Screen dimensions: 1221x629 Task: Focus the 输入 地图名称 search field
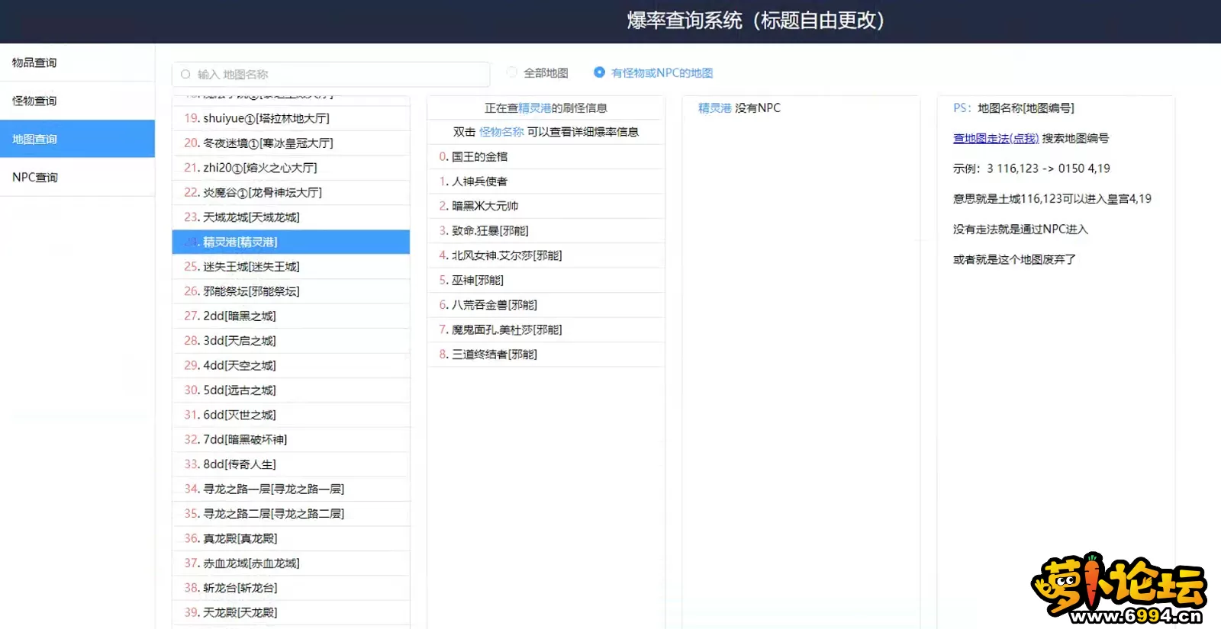point(331,75)
